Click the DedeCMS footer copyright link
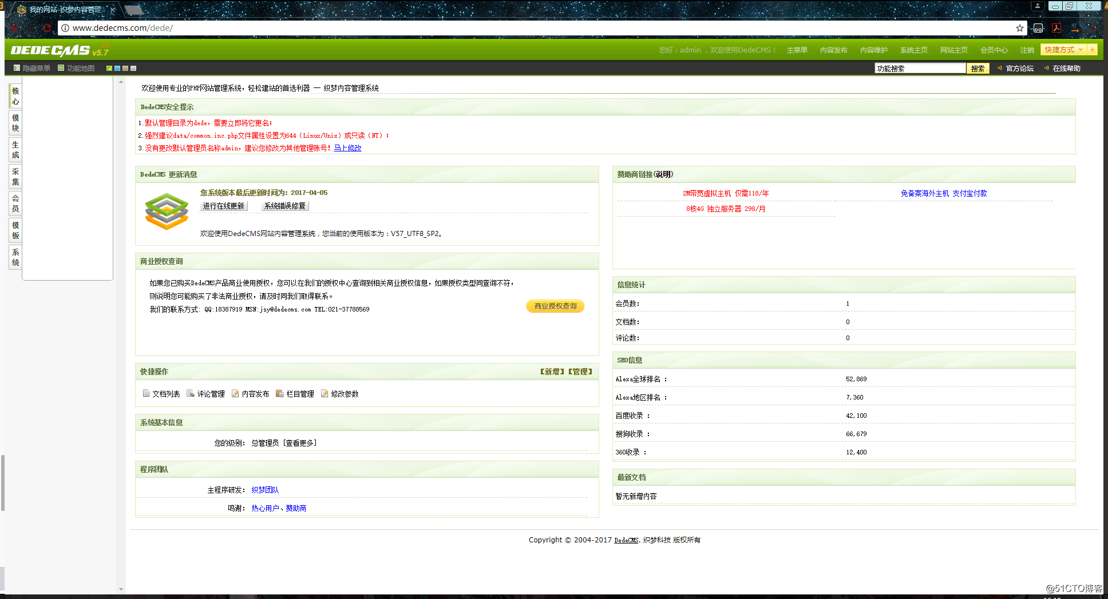Image resolution: width=1108 pixels, height=599 pixels. tap(626, 540)
